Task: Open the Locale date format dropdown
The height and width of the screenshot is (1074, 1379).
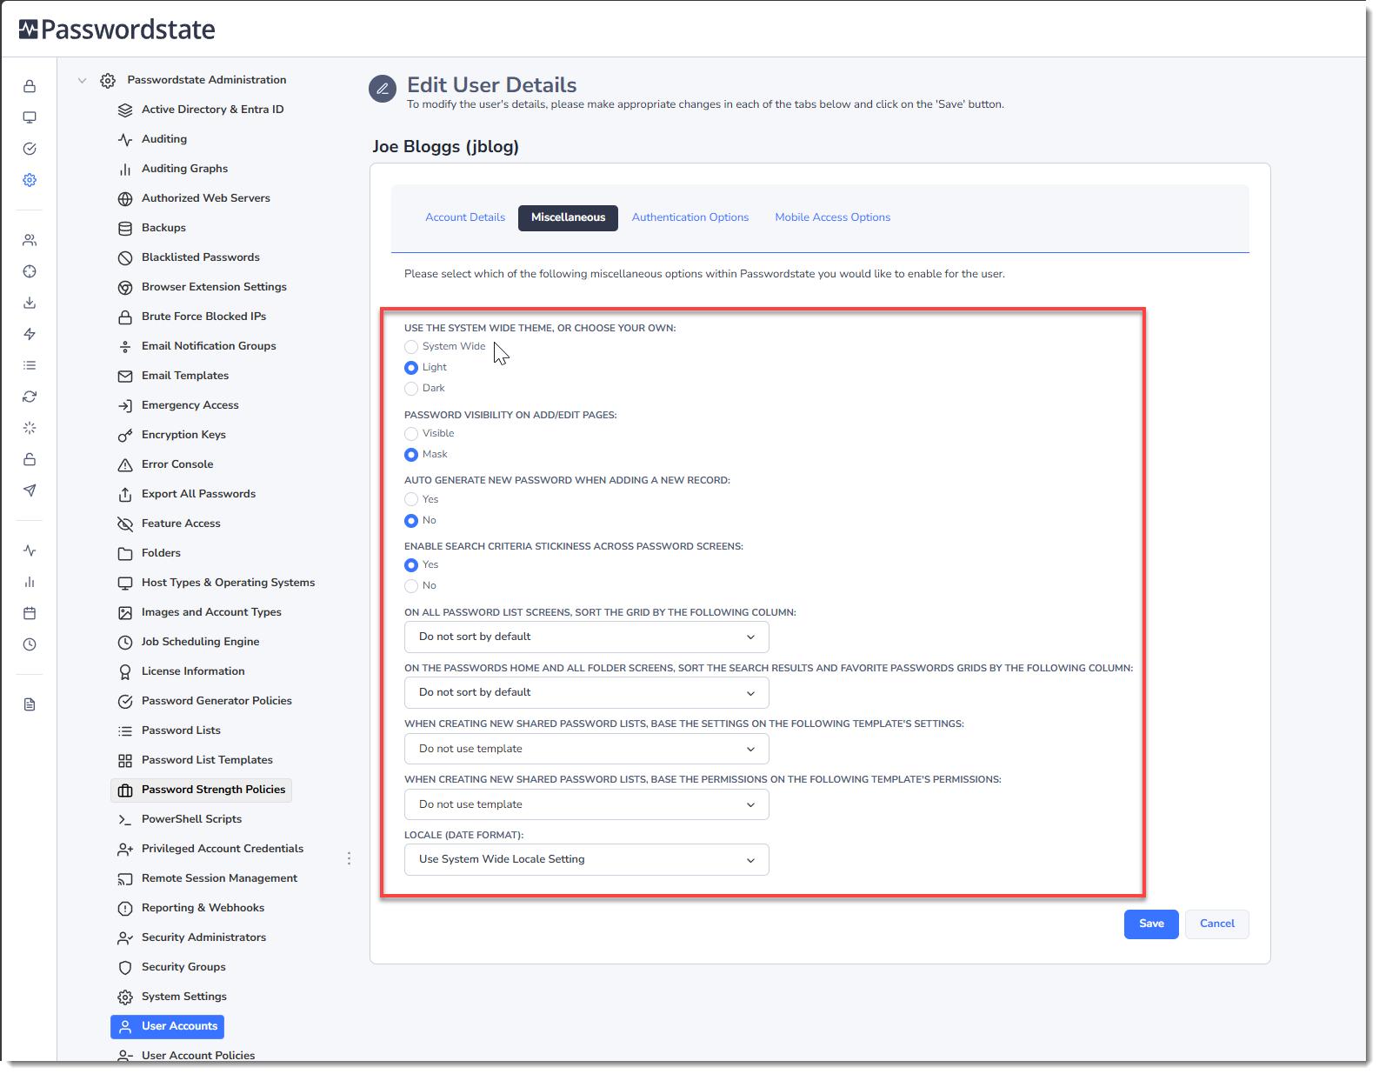Action: tap(587, 860)
